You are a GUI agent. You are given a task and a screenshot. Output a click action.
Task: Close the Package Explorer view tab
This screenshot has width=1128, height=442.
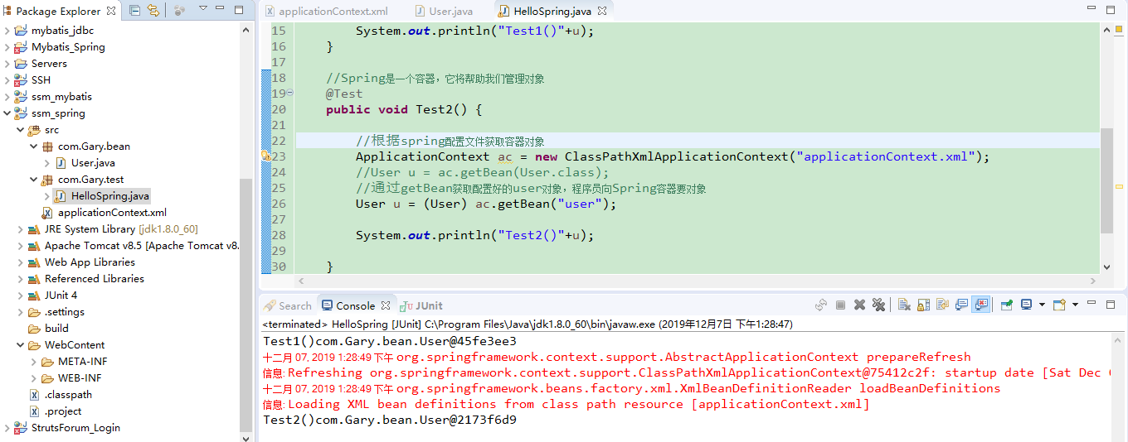tap(112, 11)
